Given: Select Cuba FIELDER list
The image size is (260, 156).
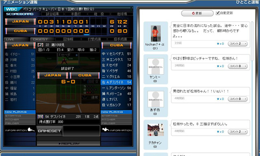Looking at the screenshot, I should point(117,123).
